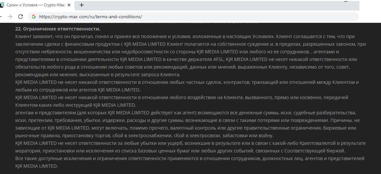Open a new browser tab
The image size is (381, 174).
(82, 5)
